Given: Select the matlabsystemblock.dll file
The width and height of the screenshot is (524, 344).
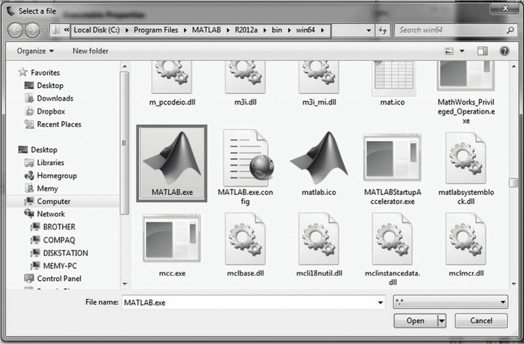Looking at the screenshot, I should (466, 158).
